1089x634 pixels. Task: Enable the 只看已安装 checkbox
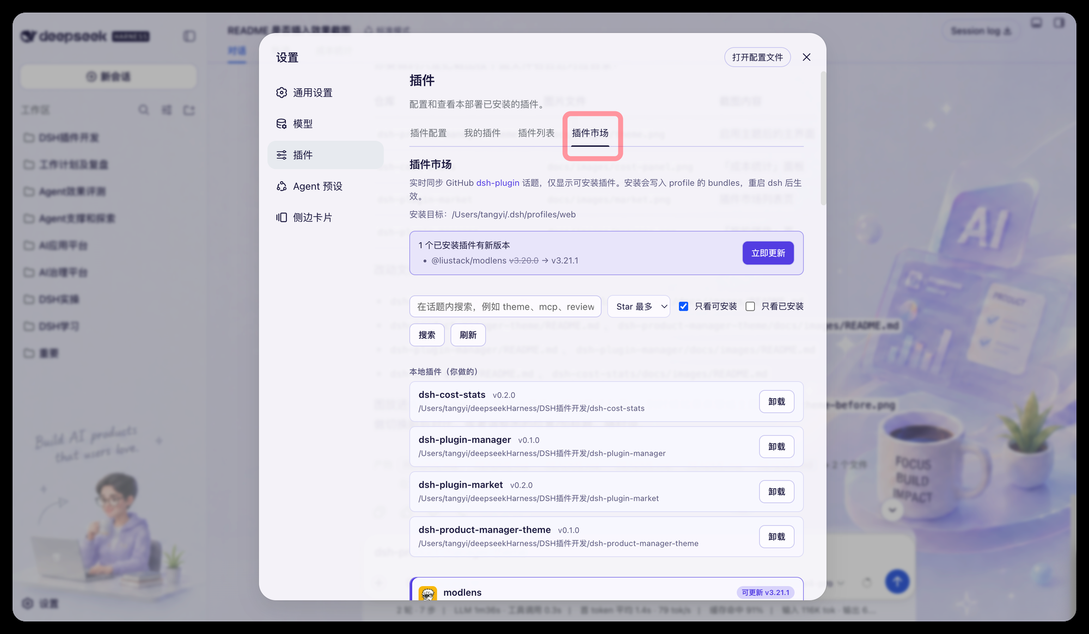coord(750,306)
